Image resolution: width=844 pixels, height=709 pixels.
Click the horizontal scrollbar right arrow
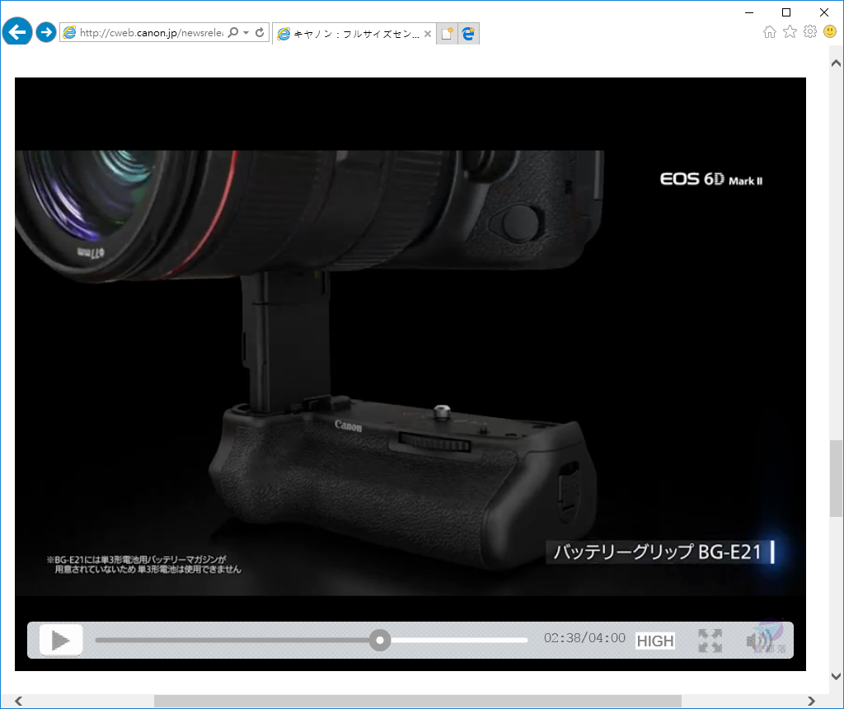point(811,701)
